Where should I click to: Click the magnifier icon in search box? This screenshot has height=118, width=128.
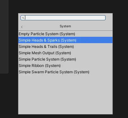(x=23, y=18)
